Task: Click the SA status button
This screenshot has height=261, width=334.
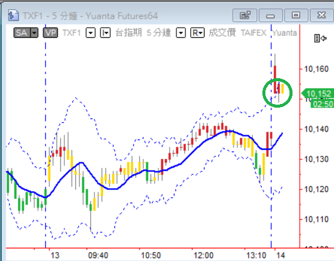Action: point(22,33)
